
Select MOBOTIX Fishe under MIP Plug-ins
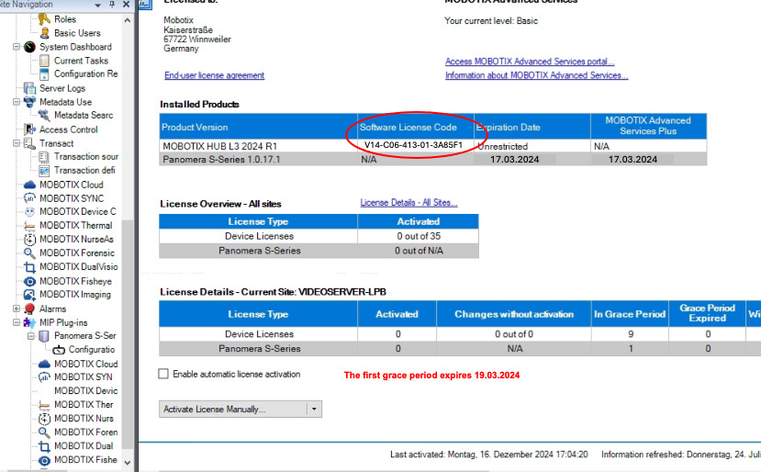click(85, 460)
